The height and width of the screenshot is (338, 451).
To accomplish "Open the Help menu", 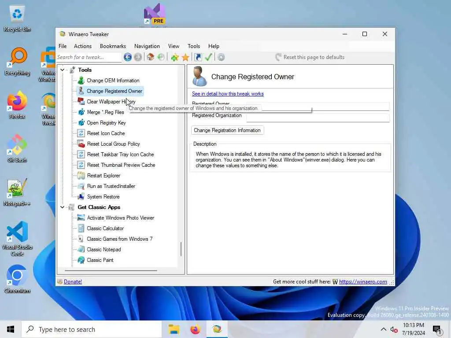I will [214, 46].
